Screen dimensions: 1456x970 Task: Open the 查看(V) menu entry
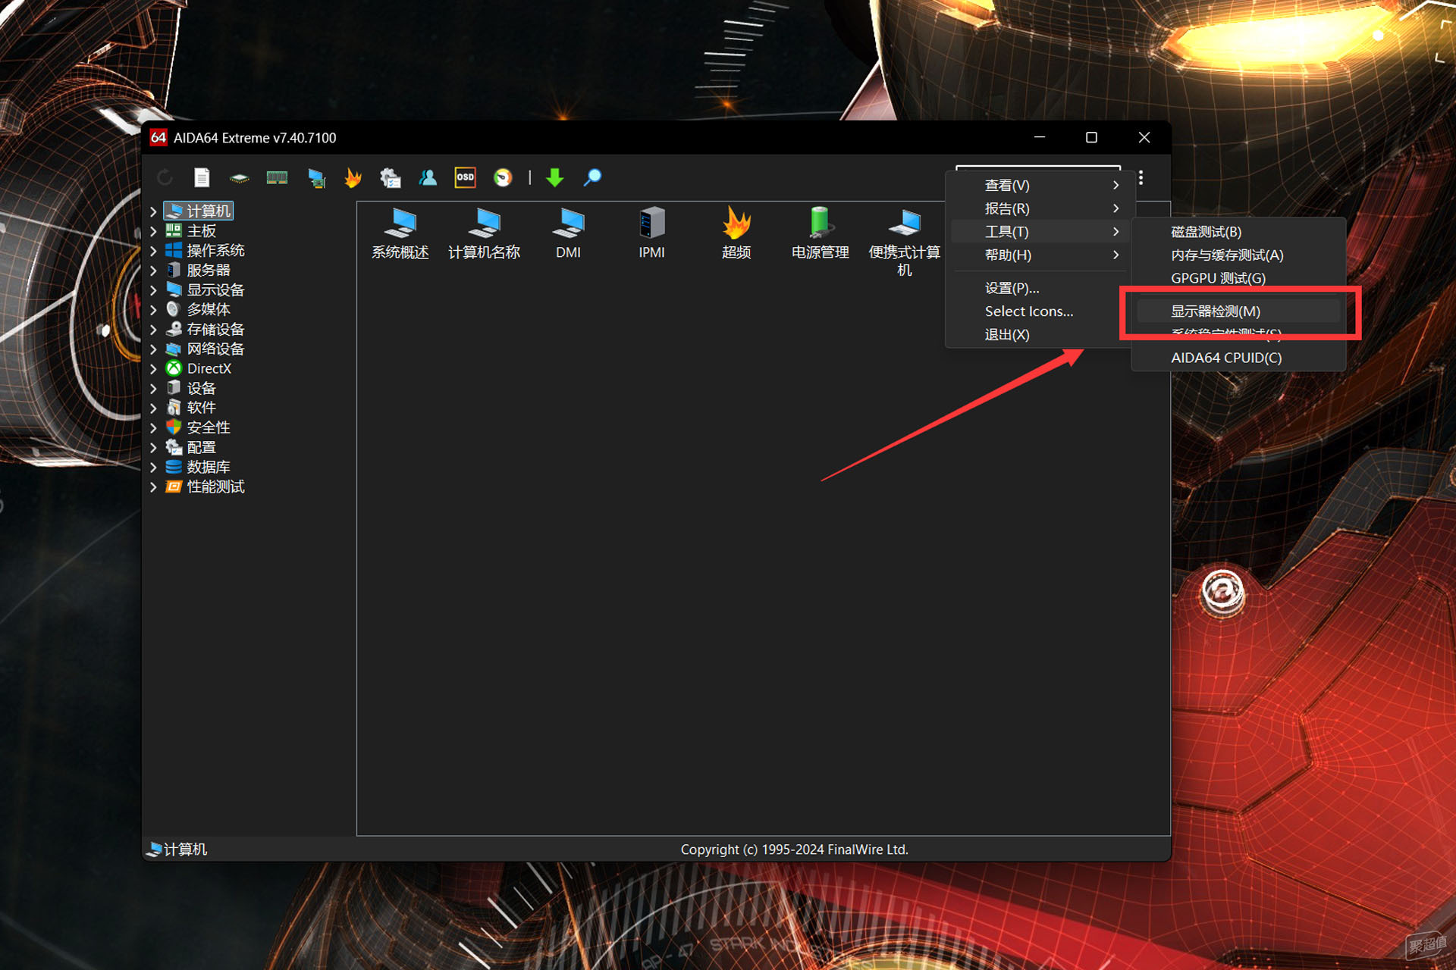pyautogui.click(x=1038, y=185)
